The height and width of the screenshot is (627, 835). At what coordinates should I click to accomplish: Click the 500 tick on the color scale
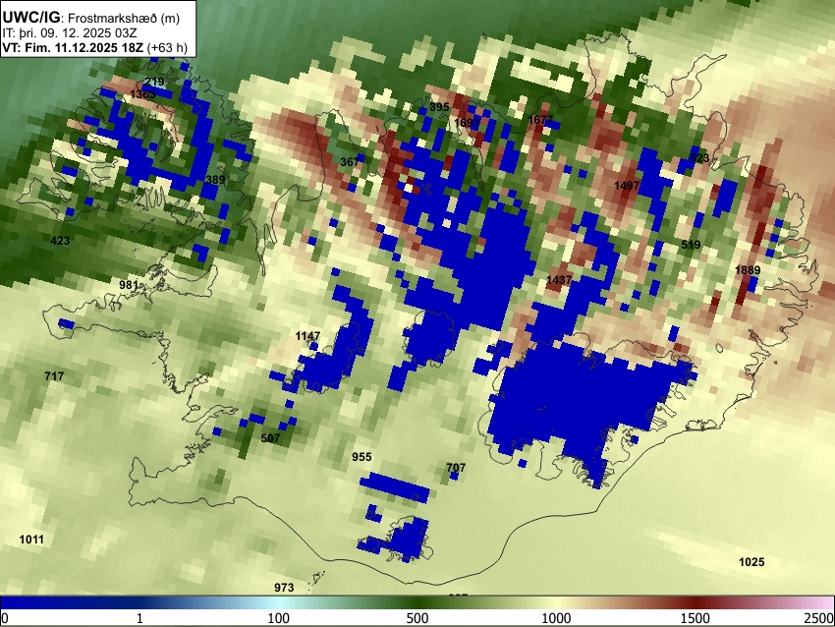(x=417, y=618)
